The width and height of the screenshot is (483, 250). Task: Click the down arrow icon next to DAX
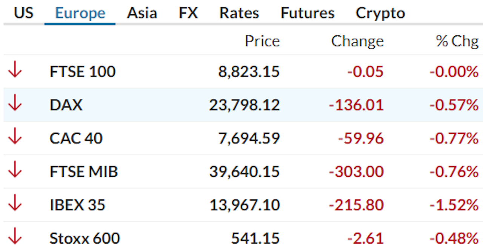[14, 105]
